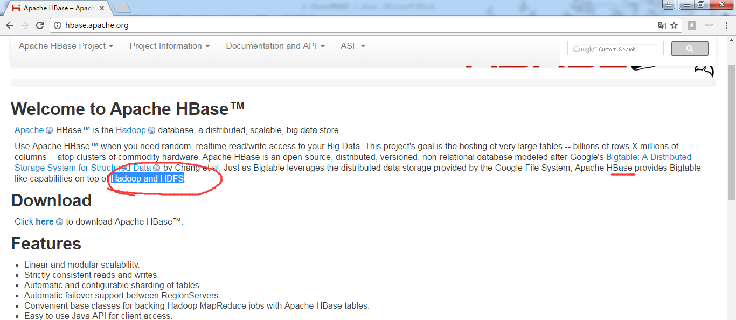
Task: Click the browser forward arrow
Action: coord(25,25)
